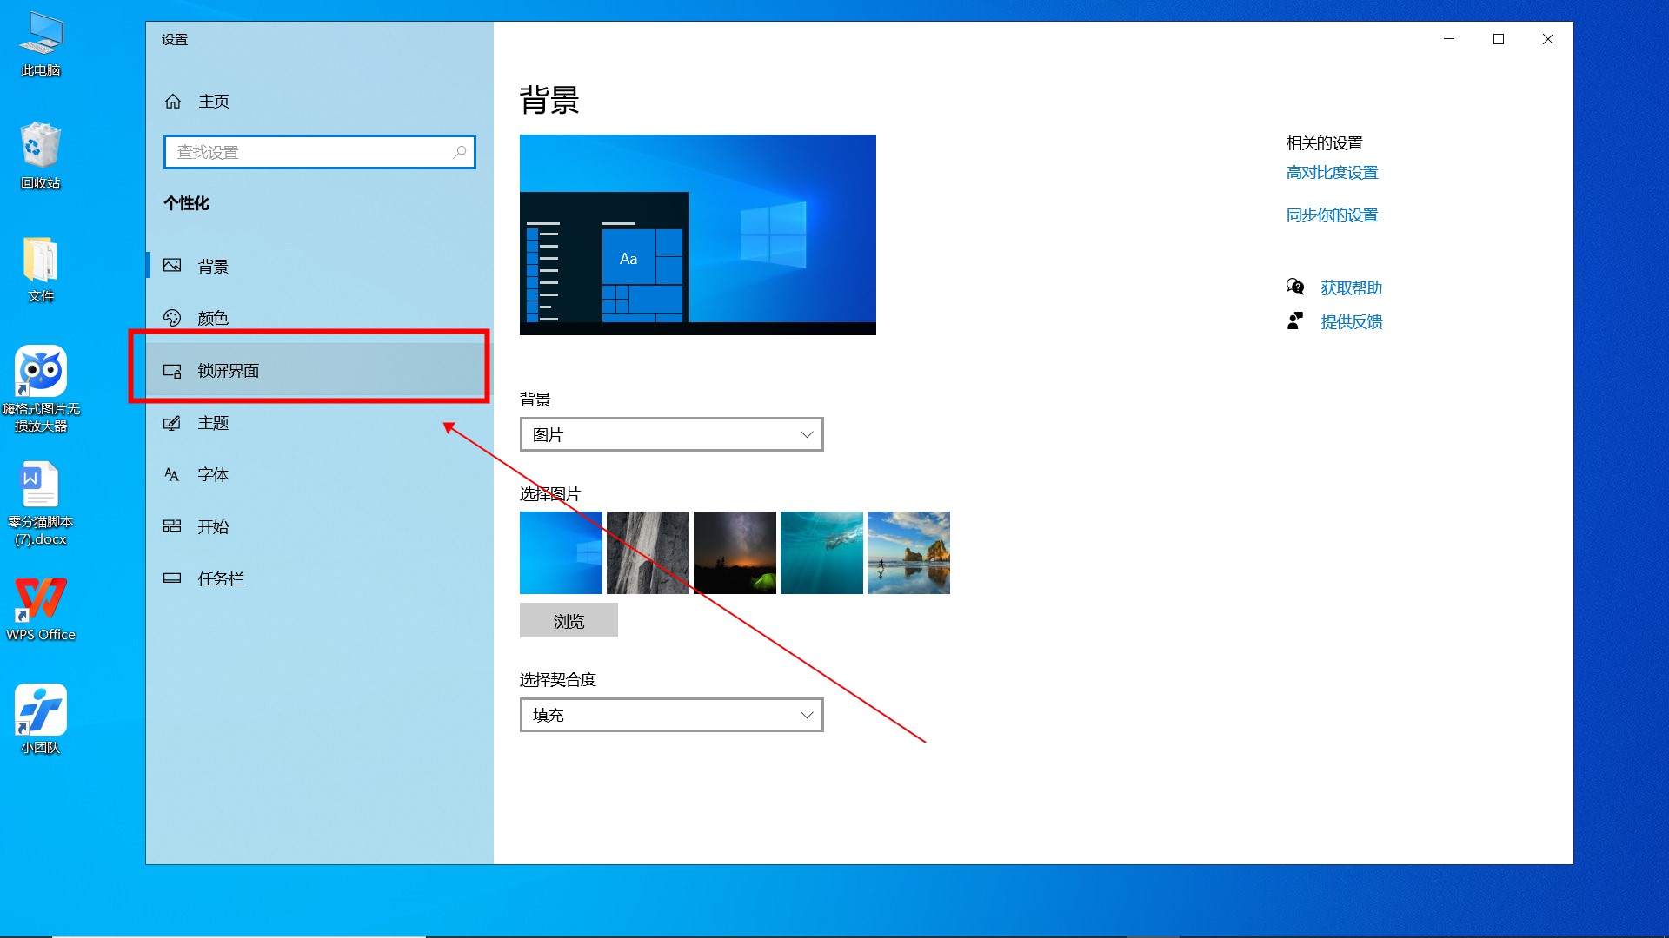1669x938 pixels.
Task: Click the 获取帮助 link
Action: pos(1351,287)
